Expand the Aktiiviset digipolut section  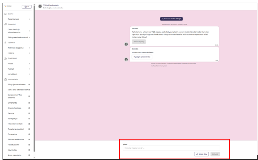point(29,48)
